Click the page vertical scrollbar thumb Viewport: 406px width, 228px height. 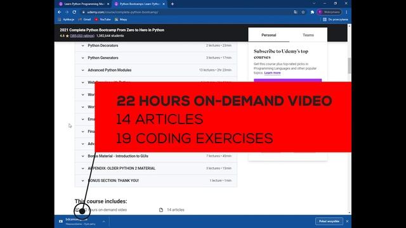[x=350, y=65]
